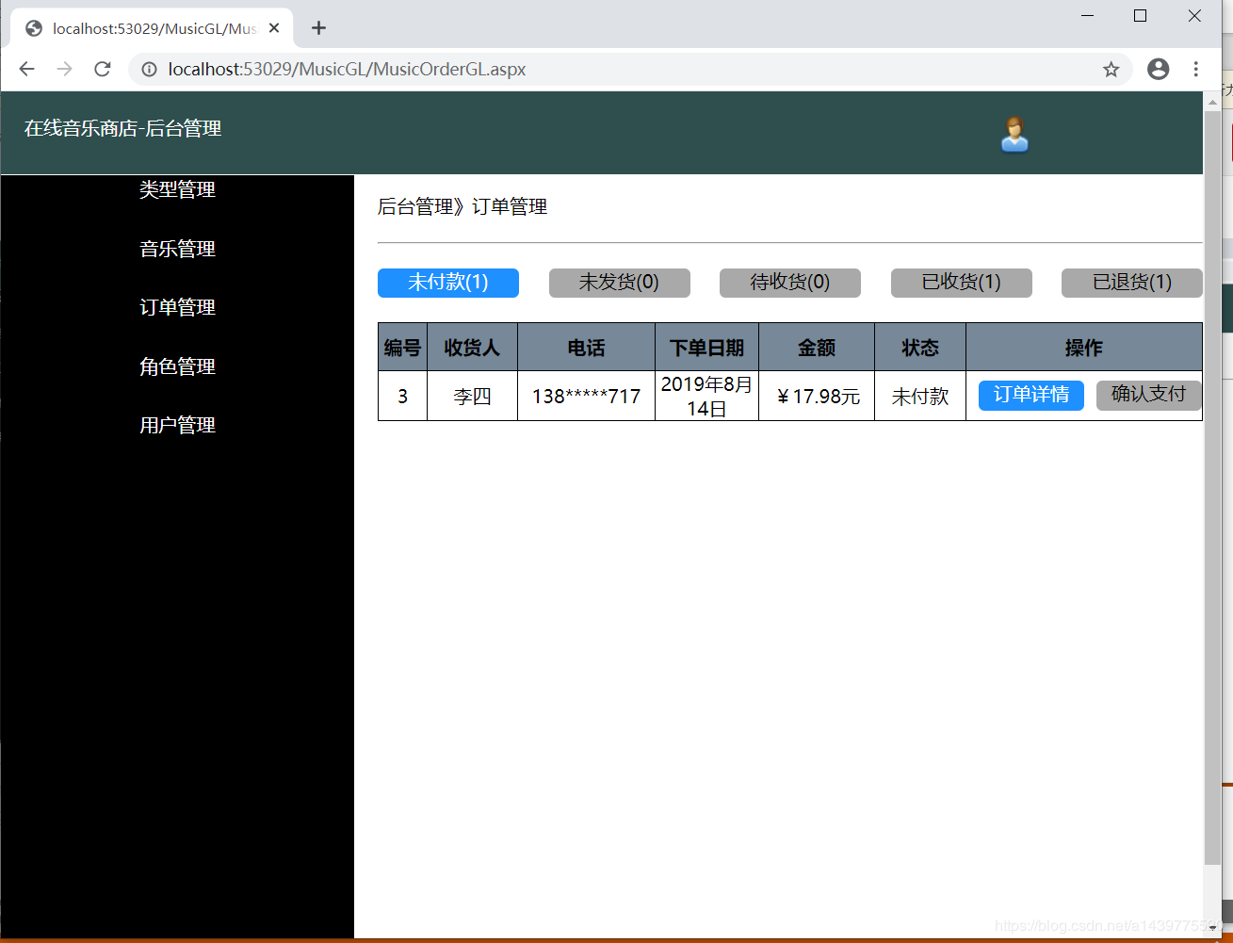View 订单详情 for order 3
This screenshot has width=1233, height=943.
[x=1031, y=395]
